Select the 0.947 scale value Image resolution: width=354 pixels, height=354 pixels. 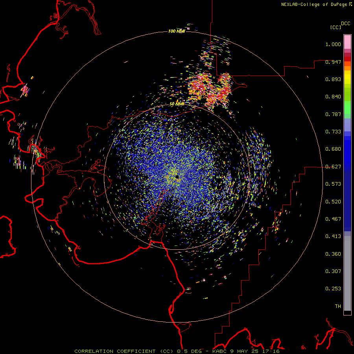click(x=333, y=62)
